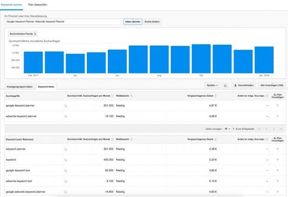Go to next page of keywords
The image size is (288, 197).
(274, 129)
